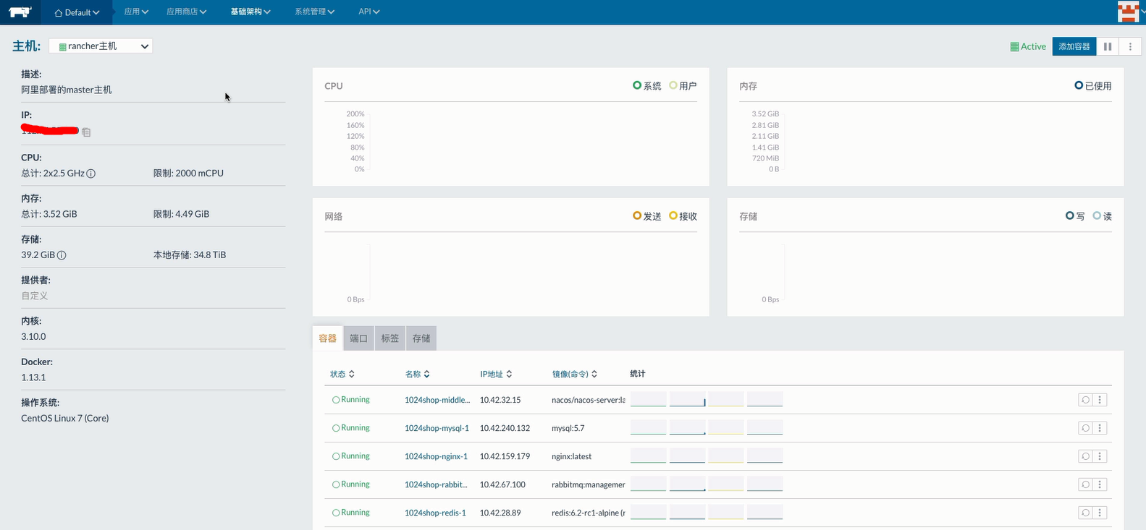Screen dimensions: 1146x530
Task: Restart the 1024shop-nginx-1 container
Action: [x=1085, y=456]
